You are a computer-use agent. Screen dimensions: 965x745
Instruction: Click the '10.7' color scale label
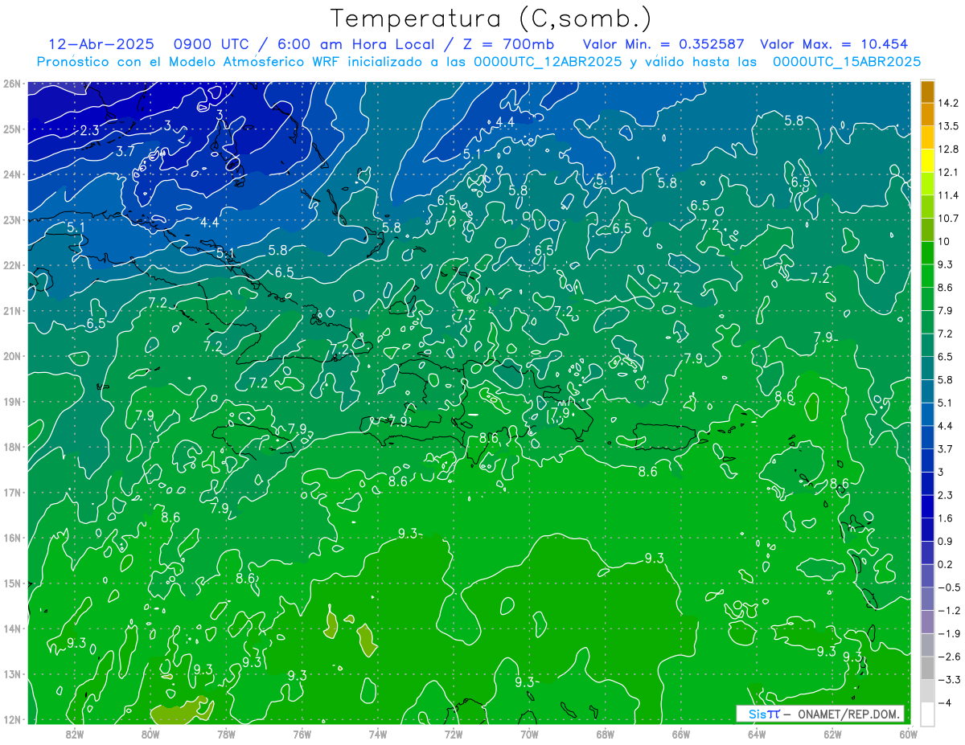[948, 219]
